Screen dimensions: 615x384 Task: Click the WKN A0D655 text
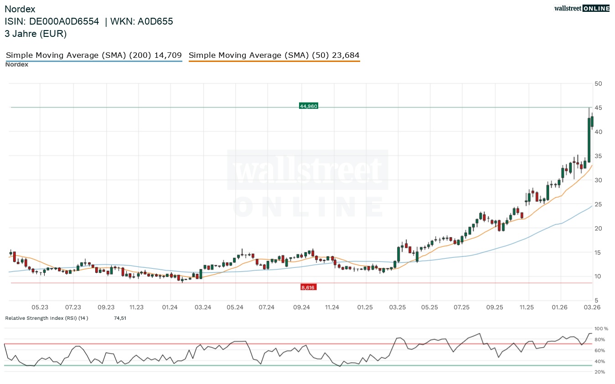pyautogui.click(x=141, y=21)
